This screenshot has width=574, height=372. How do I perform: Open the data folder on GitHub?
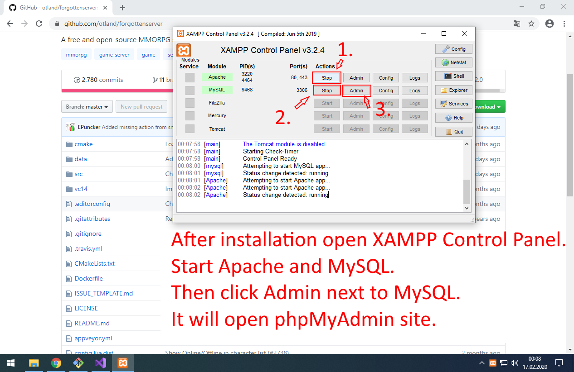click(81, 159)
